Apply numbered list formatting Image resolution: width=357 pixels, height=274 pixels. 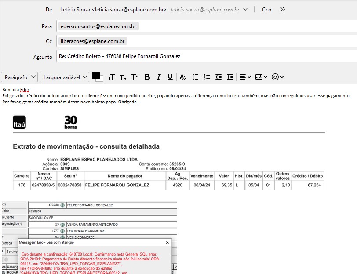207,77
